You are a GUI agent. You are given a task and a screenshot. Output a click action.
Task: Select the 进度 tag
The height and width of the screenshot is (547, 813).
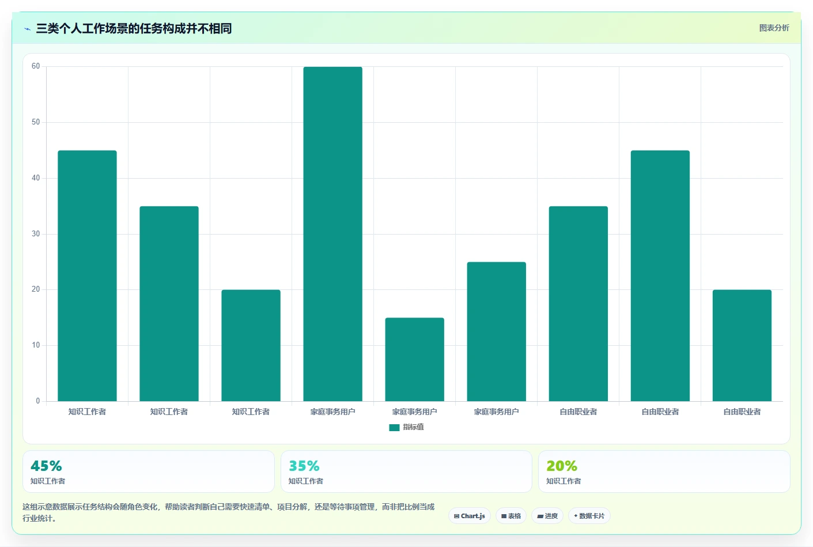[547, 516]
